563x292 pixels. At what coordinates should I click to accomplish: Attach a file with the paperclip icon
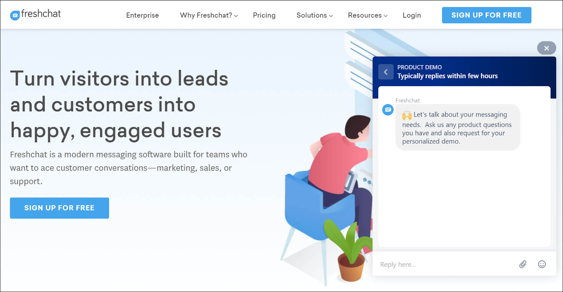pyautogui.click(x=523, y=264)
